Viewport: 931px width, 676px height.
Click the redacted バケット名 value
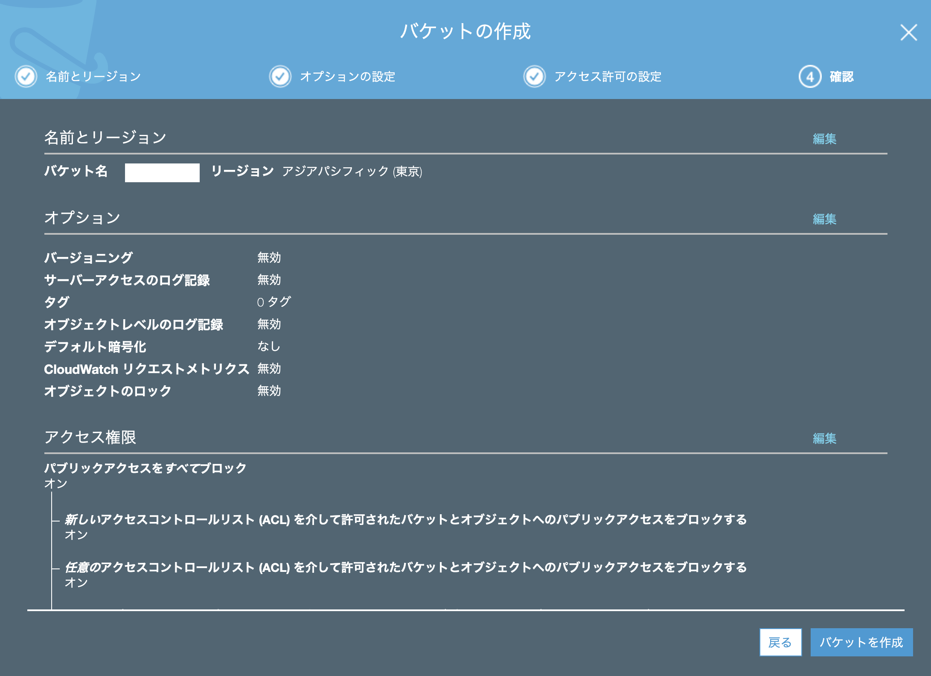point(163,172)
